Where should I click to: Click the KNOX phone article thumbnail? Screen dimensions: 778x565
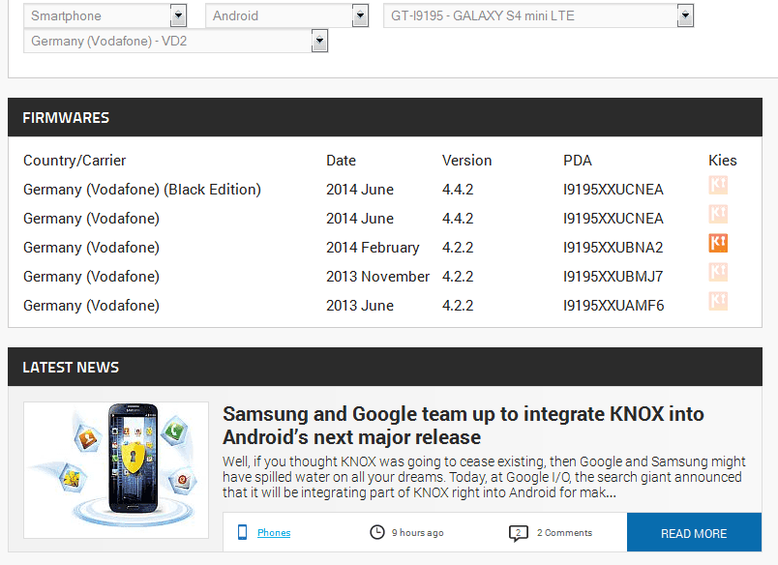[116, 470]
